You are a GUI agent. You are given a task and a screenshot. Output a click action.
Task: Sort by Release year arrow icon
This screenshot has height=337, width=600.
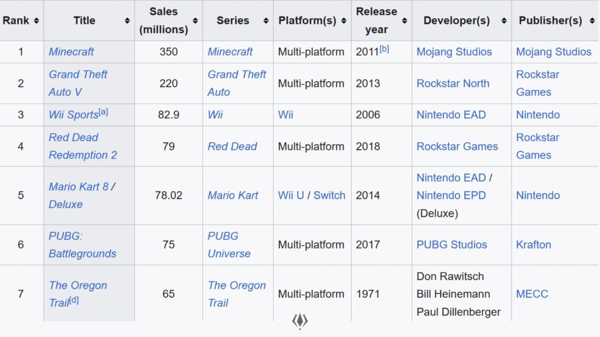point(404,20)
